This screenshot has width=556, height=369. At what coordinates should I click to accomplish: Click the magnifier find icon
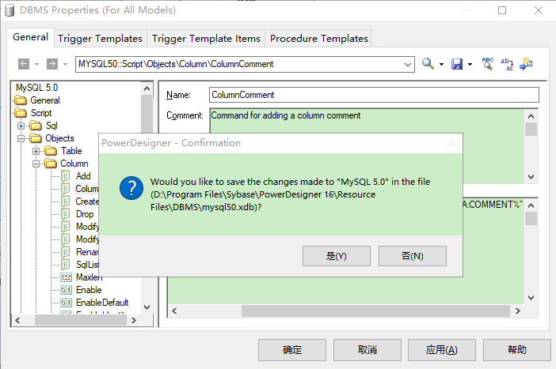pyautogui.click(x=428, y=64)
